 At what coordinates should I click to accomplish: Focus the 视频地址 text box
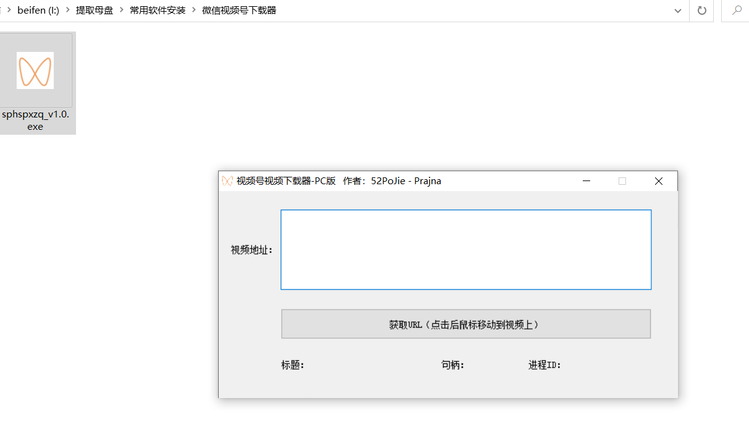pos(465,250)
